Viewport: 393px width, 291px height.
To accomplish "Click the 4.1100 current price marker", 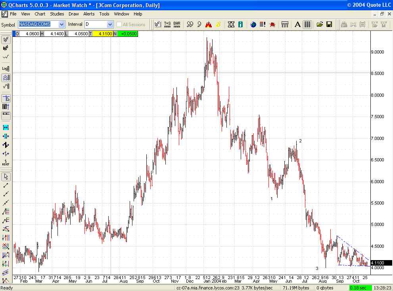I will tap(381, 263).
